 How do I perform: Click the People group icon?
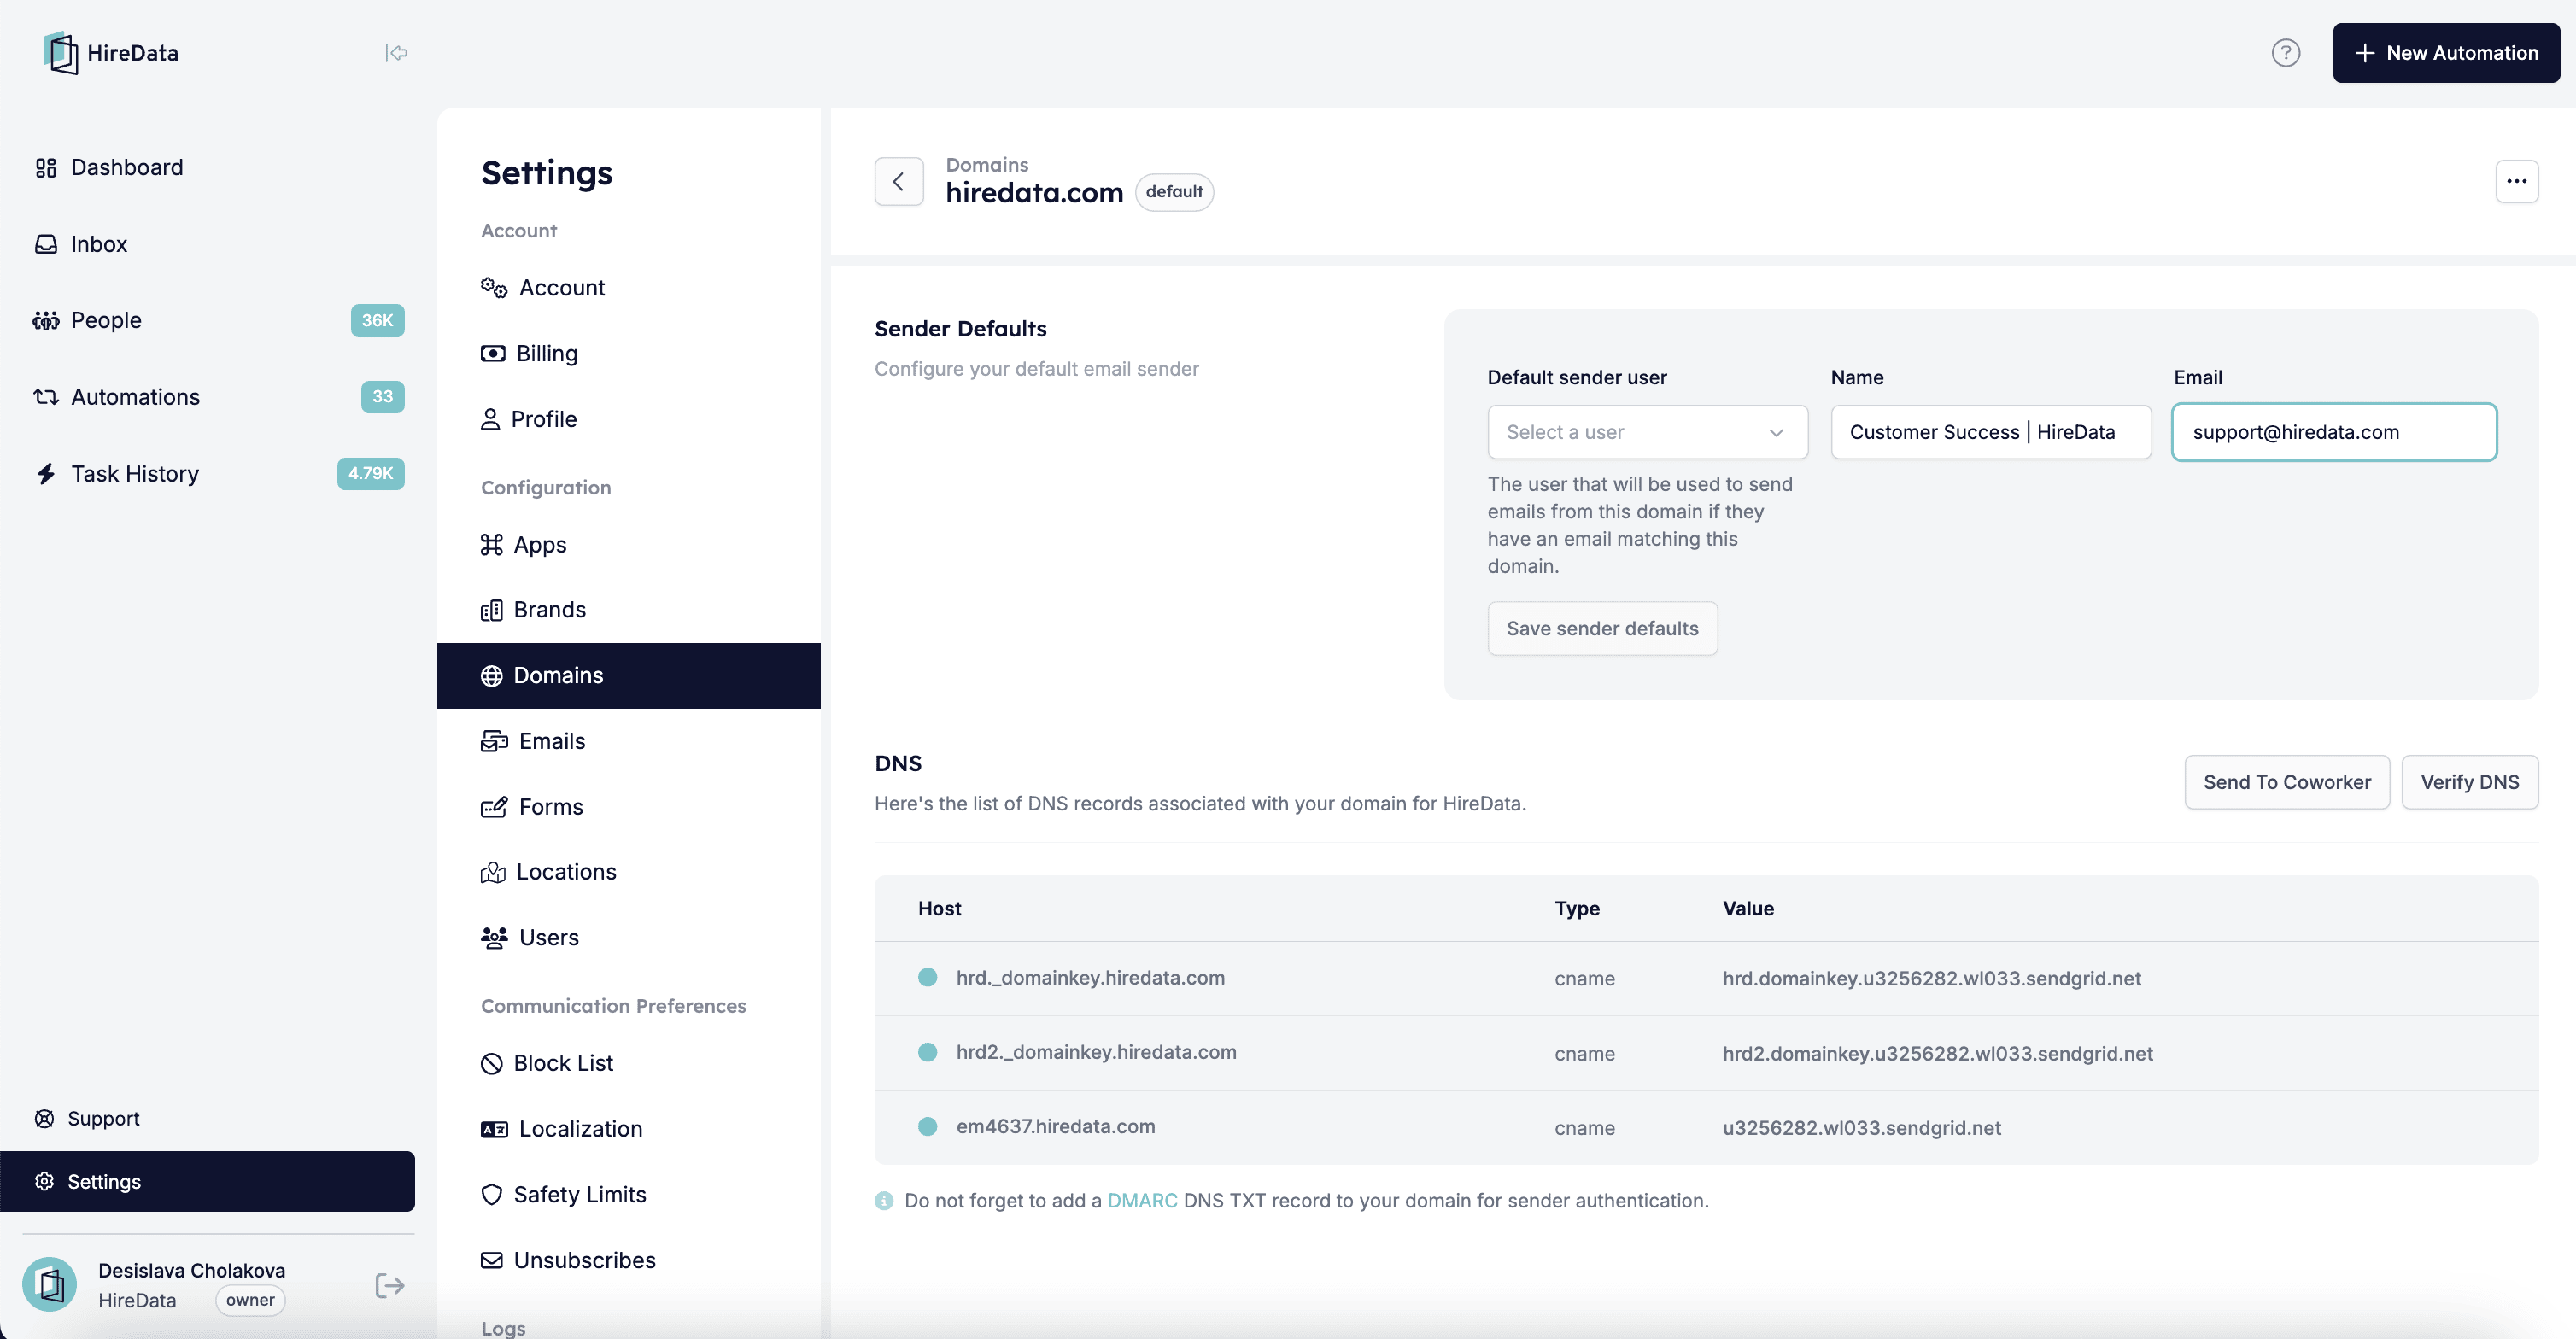46,321
